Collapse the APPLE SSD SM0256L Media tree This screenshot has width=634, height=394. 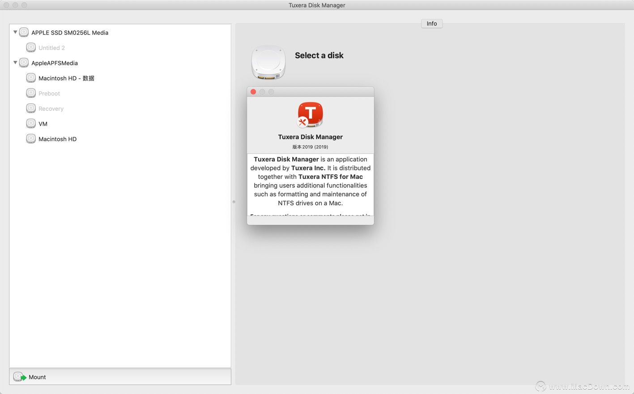[15, 32]
